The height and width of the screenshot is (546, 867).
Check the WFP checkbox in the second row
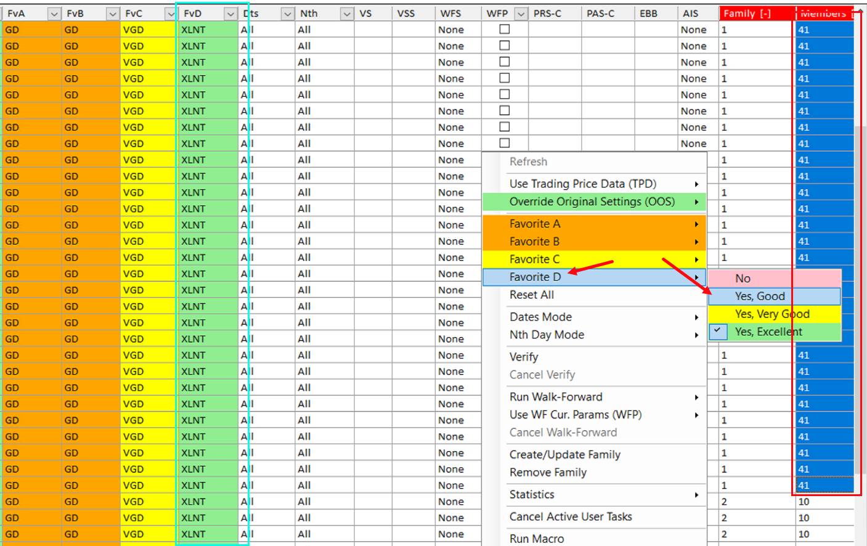click(x=505, y=46)
